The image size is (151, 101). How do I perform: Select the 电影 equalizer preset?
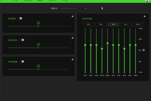click(x=113, y=24)
